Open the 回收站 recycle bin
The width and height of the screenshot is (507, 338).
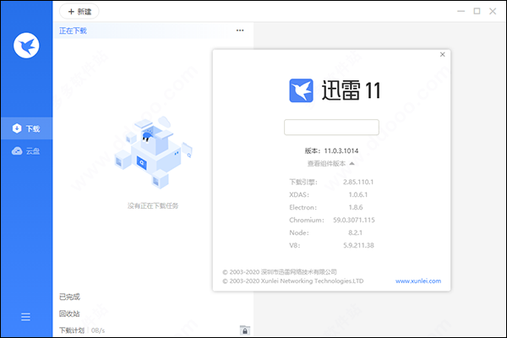pos(69,313)
